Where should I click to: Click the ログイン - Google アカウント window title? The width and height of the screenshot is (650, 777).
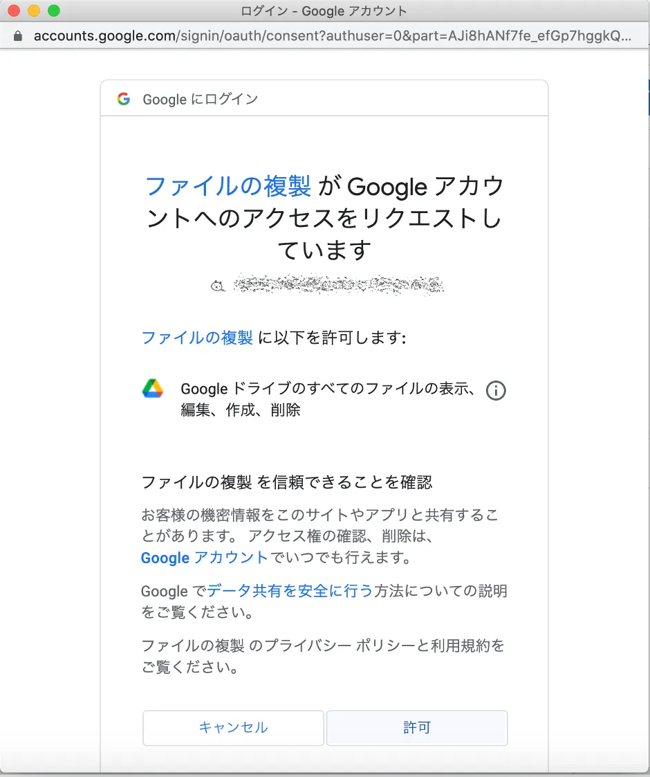point(324,11)
